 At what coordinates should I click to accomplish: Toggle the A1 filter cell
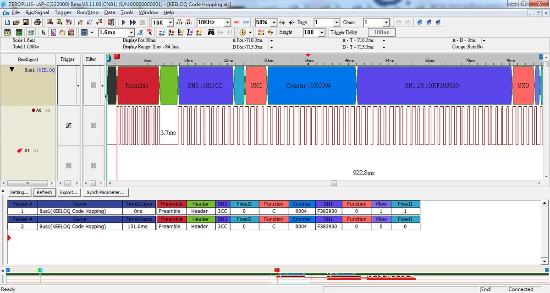[93, 165]
